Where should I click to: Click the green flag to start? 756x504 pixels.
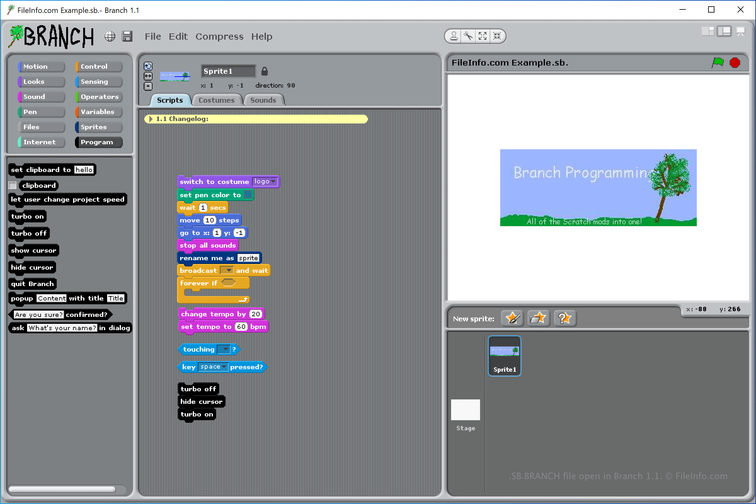[x=718, y=62]
